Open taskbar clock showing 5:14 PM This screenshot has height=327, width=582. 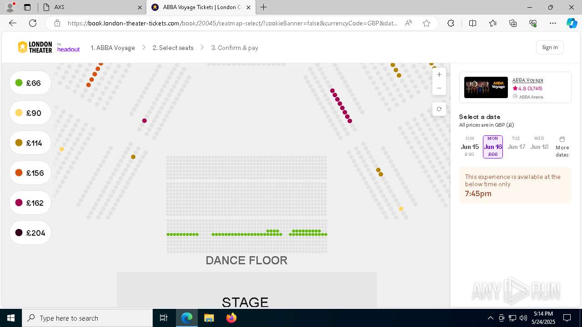tap(543, 318)
